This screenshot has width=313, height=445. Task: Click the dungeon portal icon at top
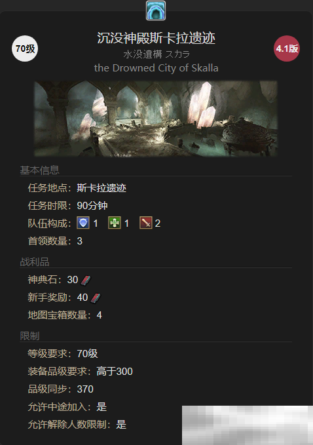[x=156, y=10]
